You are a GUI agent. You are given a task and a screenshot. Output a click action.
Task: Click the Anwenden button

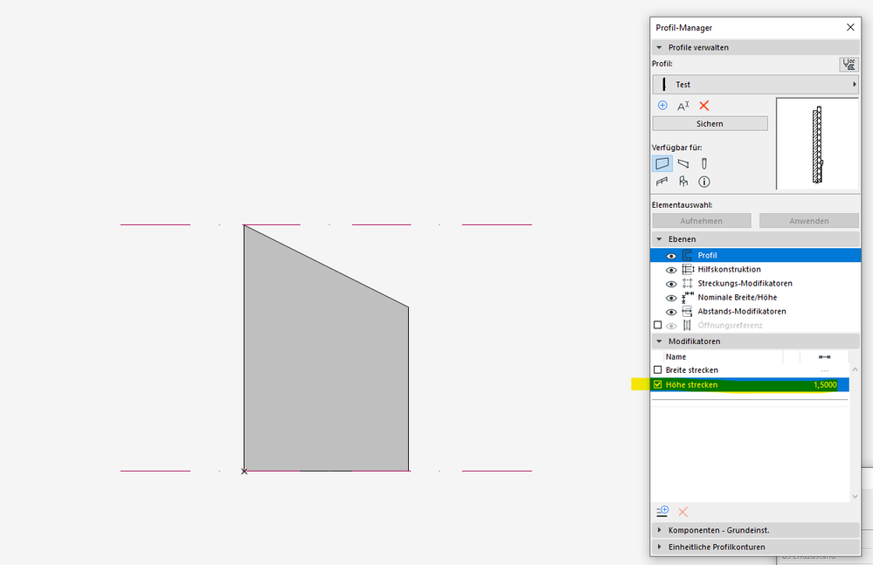point(809,221)
